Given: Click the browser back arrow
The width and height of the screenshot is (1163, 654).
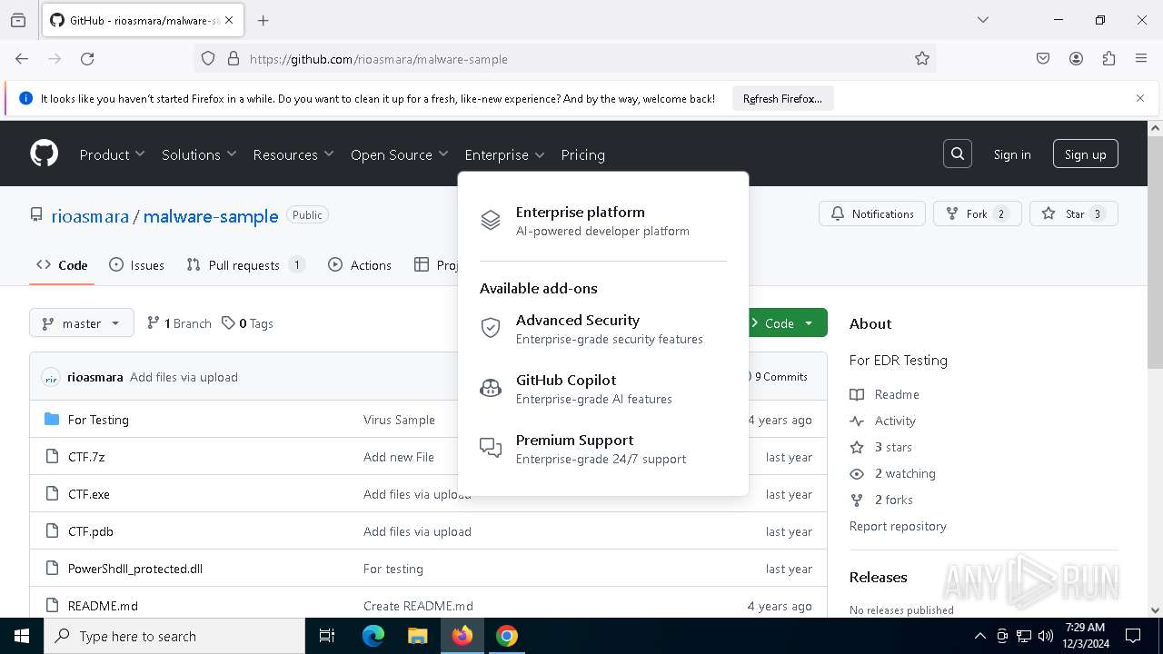Looking at the screenshot, I should (22, 58).
